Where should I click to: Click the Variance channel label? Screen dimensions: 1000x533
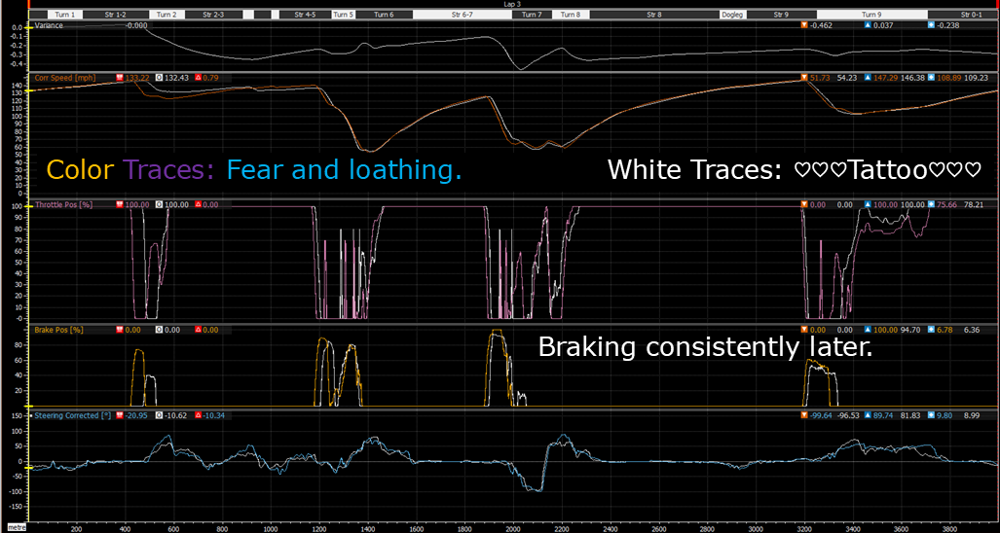click(x=49, y=24)
